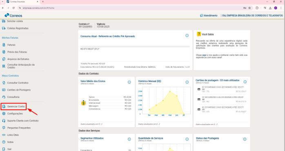Open the browser profile avatar

tap(276, 8)
